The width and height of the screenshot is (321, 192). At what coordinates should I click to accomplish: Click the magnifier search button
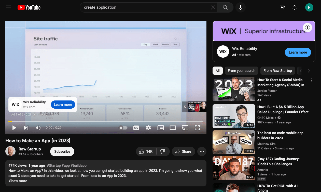click(x=225, y=7)
